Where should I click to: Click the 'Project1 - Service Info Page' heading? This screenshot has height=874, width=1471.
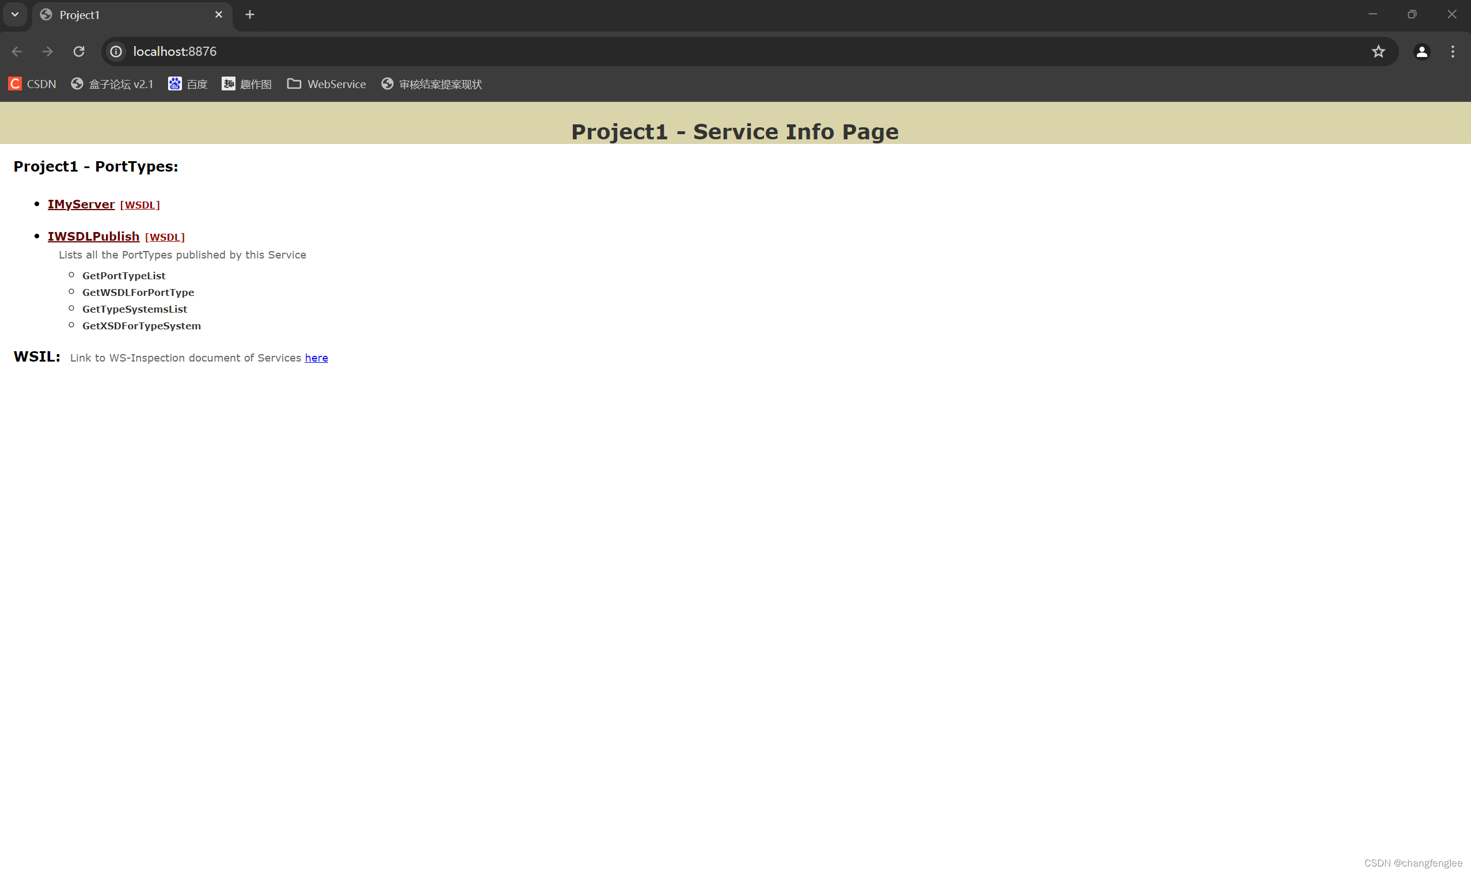[x=735, y=131]
